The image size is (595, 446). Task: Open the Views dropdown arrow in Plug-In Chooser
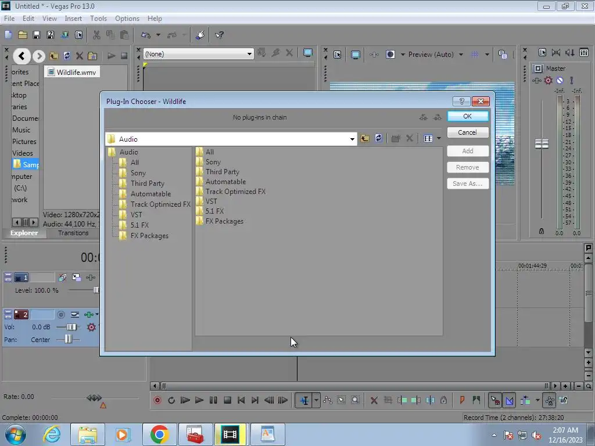439,138
